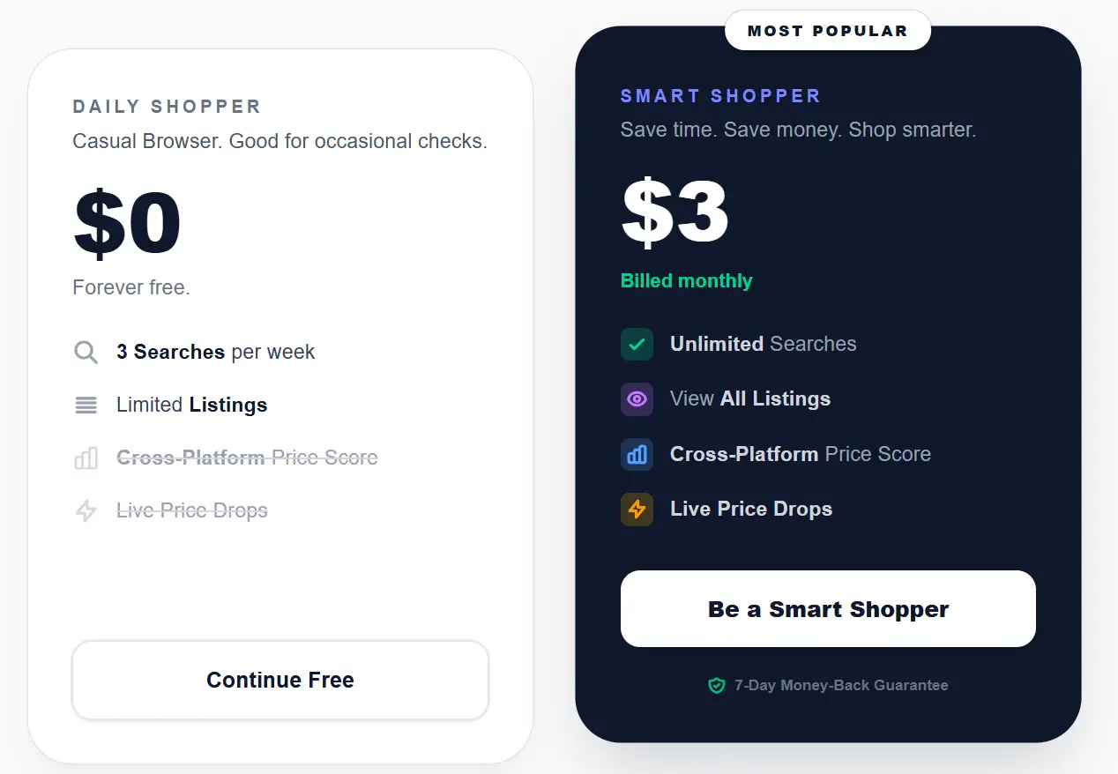Select the "DAILY SHOPPER" plan heading
Image resolution: width=1118 pixels, height=774 pixels.
pyautogui.click(x=167, y=106)
